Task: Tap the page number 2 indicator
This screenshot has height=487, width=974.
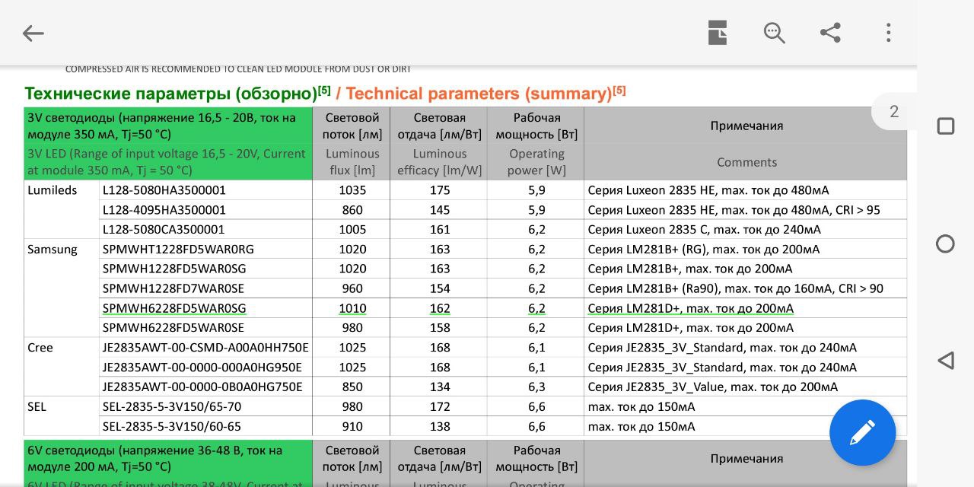Action: 894,113
